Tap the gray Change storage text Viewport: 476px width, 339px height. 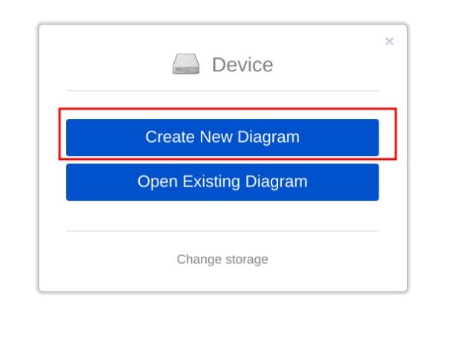(x=222, y=259)
